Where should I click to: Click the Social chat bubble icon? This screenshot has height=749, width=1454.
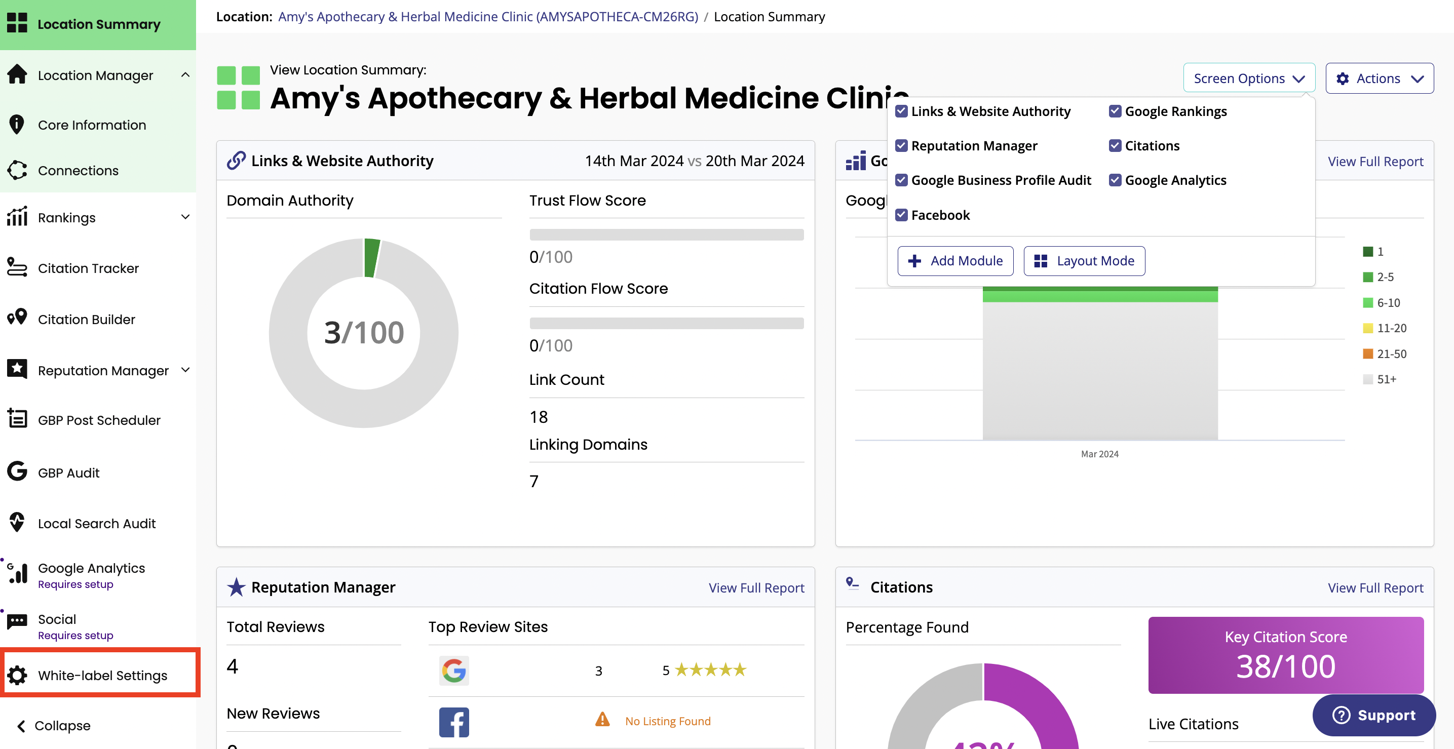[17, 622]
